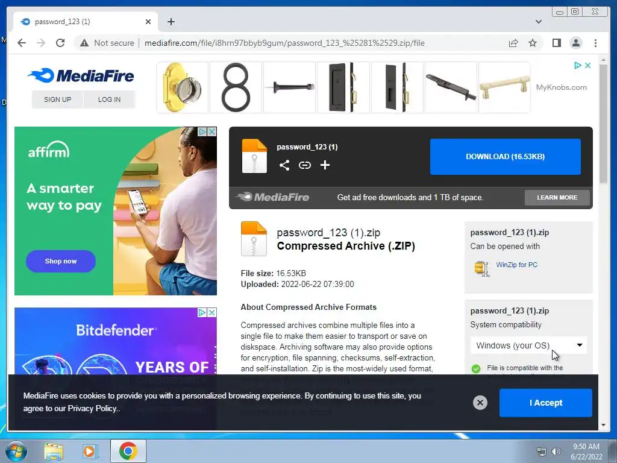
Task: Click the zip file icon in dark header
Action: click(254, 156)
